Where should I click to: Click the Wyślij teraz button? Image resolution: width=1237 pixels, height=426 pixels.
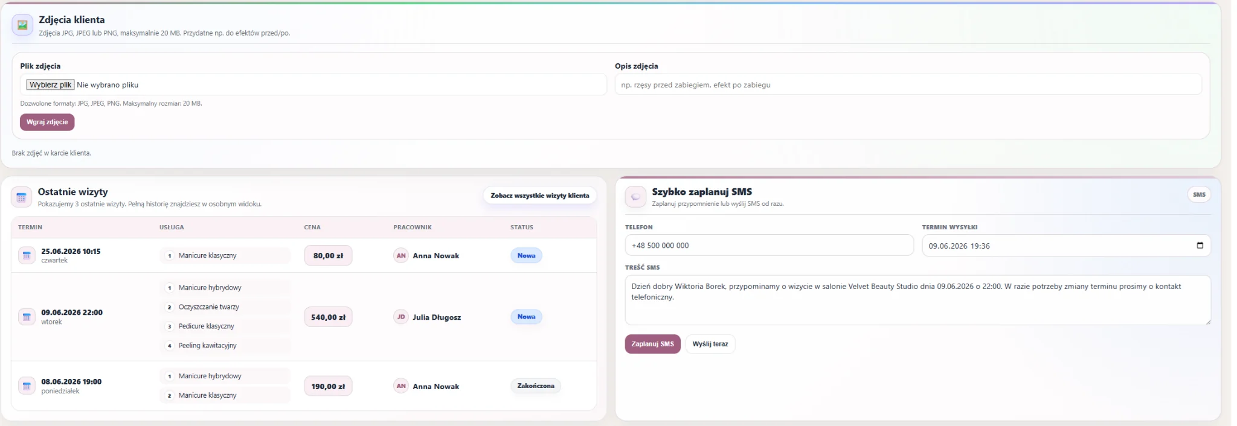coord(710,344)
